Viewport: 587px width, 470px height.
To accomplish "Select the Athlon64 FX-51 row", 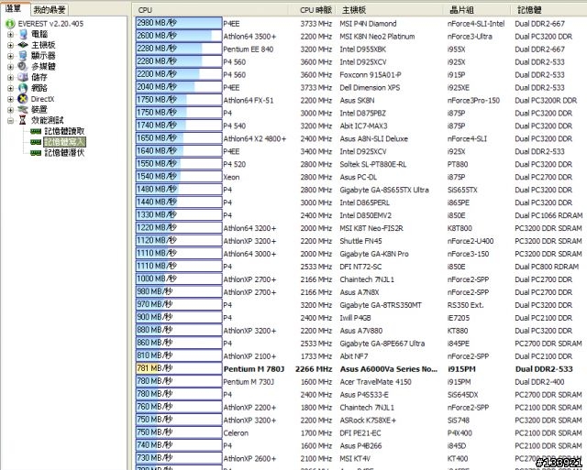I will tap(360, 100).
